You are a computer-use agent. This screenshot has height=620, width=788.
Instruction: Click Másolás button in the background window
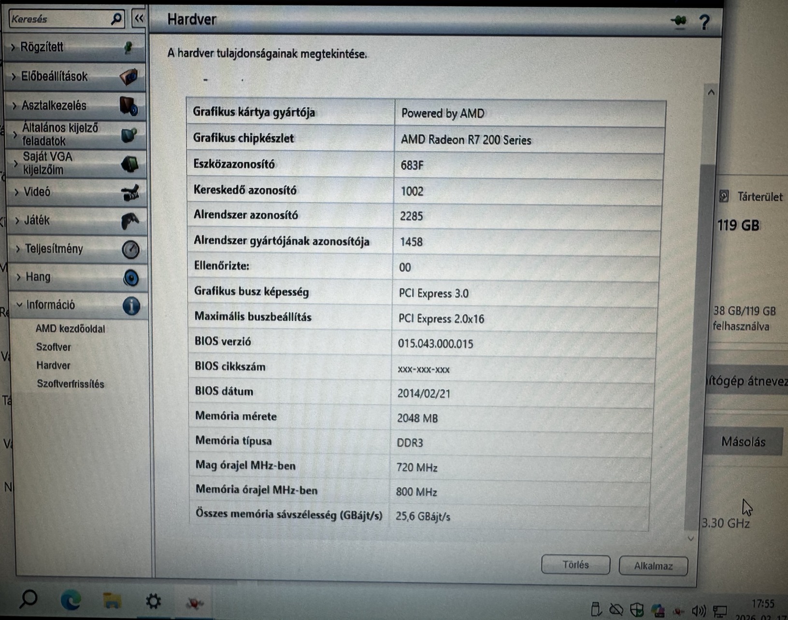point(743,441)
